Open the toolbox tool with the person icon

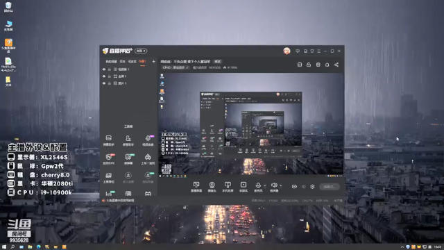pos(128,140)
